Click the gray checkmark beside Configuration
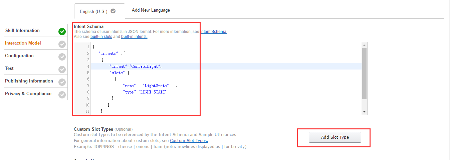The width and height of the screenshot is (450, 160). tap(62, 57)
